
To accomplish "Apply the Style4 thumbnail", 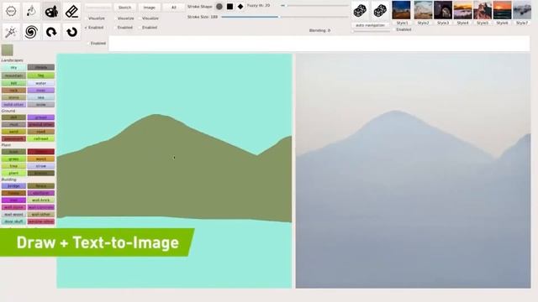I will (462, 10).
